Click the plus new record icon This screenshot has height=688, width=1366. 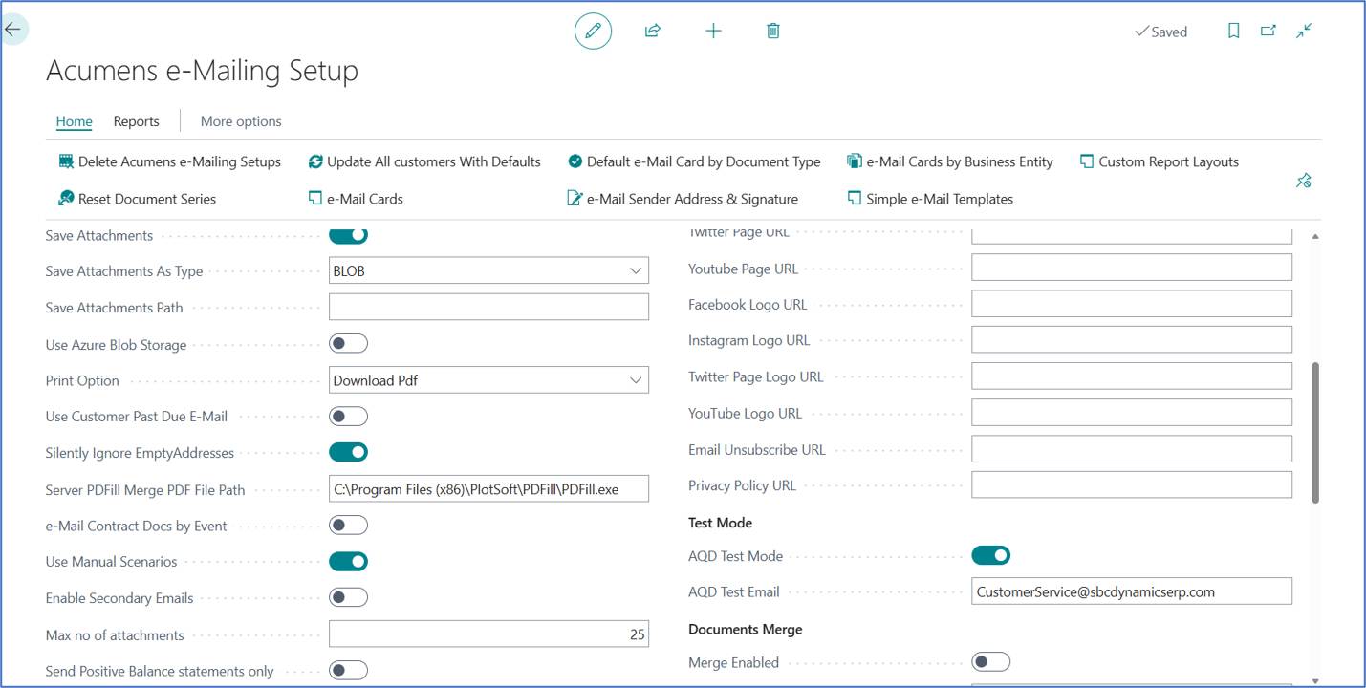click(x=713, y=32)
